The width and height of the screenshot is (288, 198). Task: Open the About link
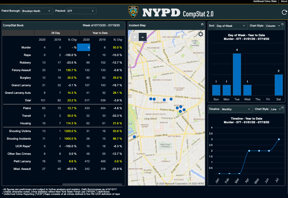coord(284,1)
